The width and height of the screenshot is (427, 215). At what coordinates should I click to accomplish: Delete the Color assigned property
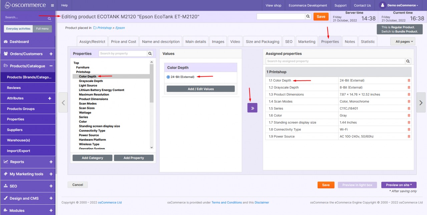tap(409, 116)
